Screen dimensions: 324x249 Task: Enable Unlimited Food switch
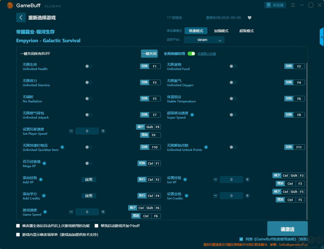(233, 66)
